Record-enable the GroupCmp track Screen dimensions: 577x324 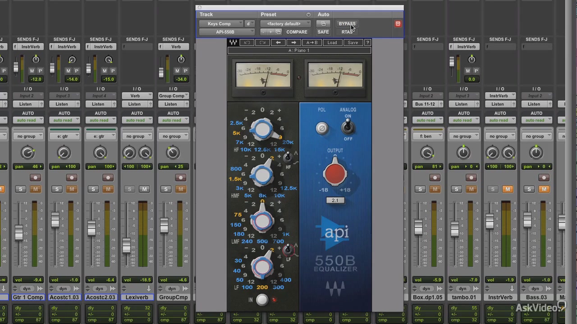point(180,178)
